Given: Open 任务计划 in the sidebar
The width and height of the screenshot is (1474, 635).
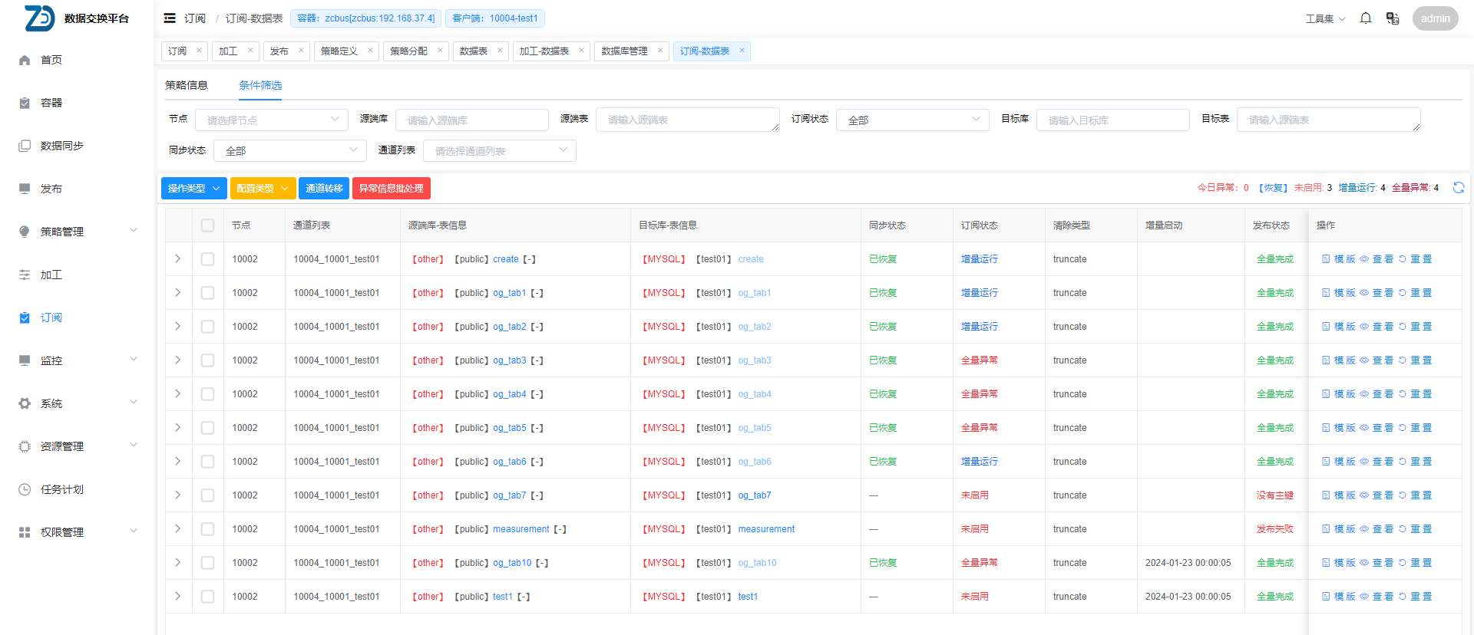Looking at the screenshot, I should point(61,489).
